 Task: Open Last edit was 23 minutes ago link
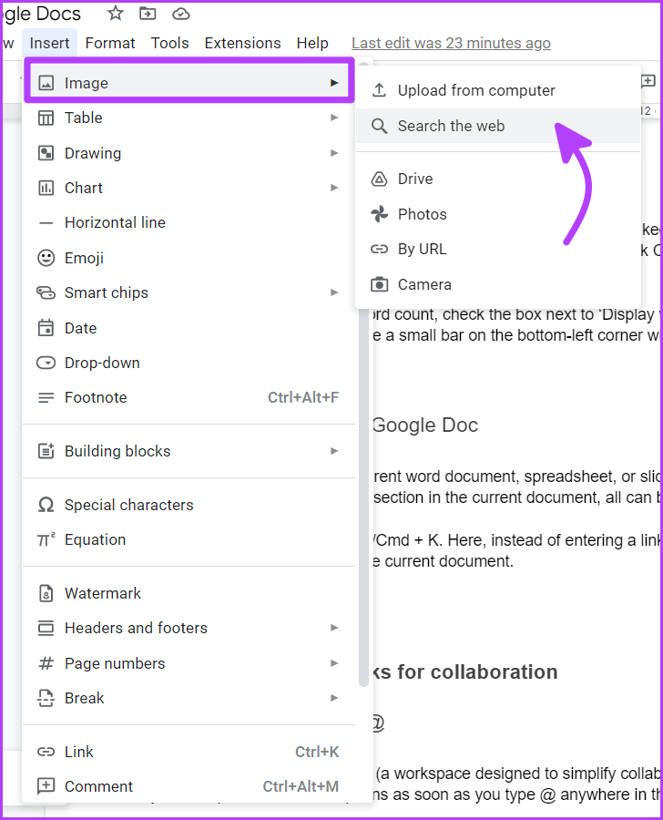(x=451, y=43)
